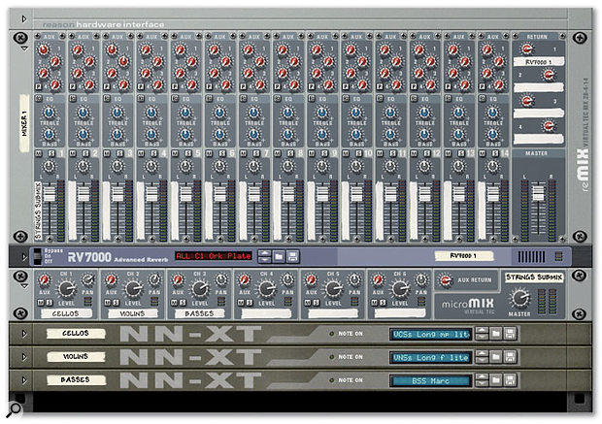
Task: Click the mixer Master fader
Action: pos(538,193)
